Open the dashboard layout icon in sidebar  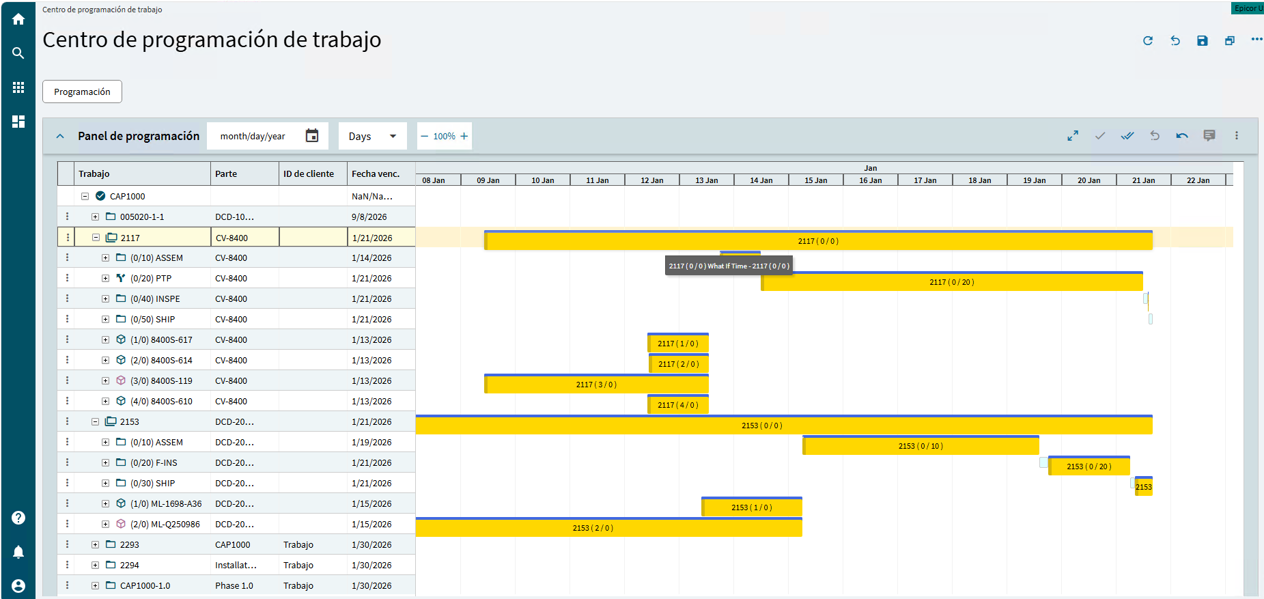coord(18,122)
